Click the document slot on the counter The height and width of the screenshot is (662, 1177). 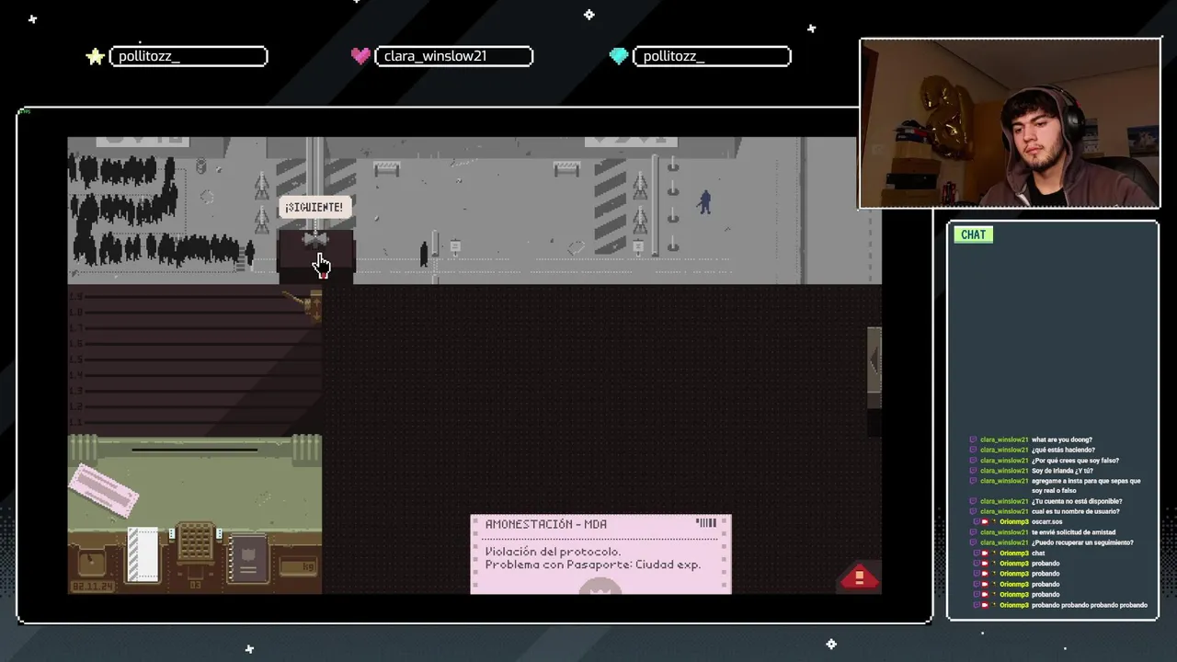click(195, 450)
